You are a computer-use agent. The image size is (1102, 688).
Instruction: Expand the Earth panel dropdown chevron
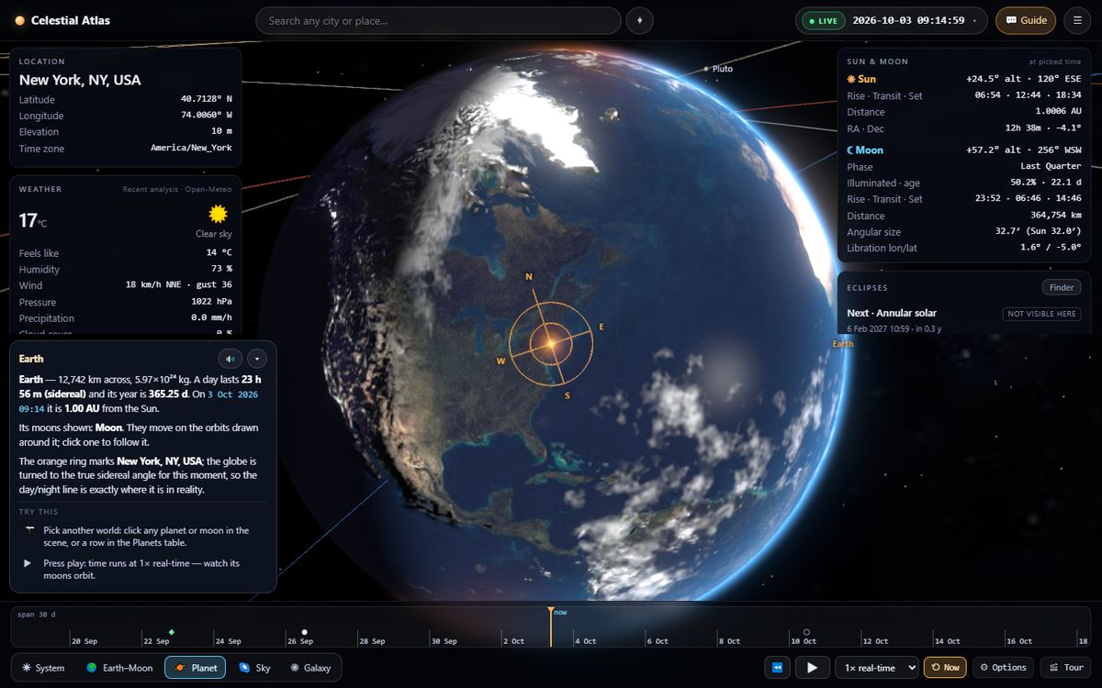tap(257, 359)
